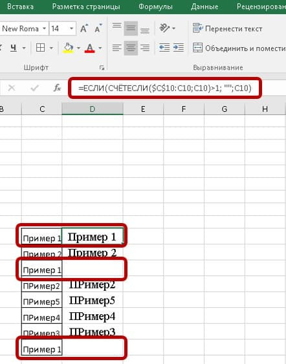Select column D cell ПРимер3
286x364 pixels.
point(93,331)
